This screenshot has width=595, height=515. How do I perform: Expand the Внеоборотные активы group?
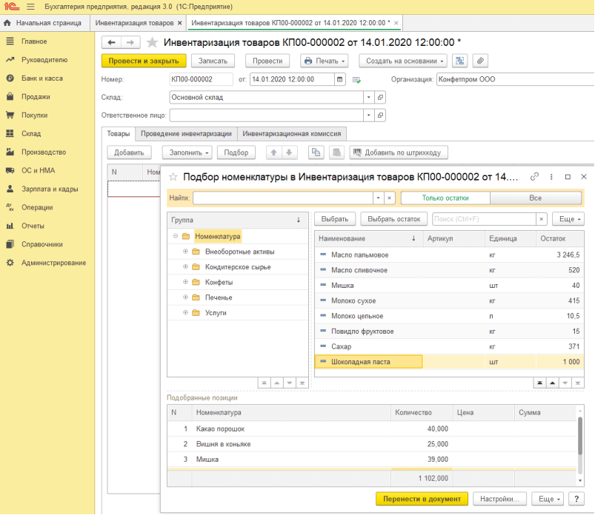coord(185,252)
